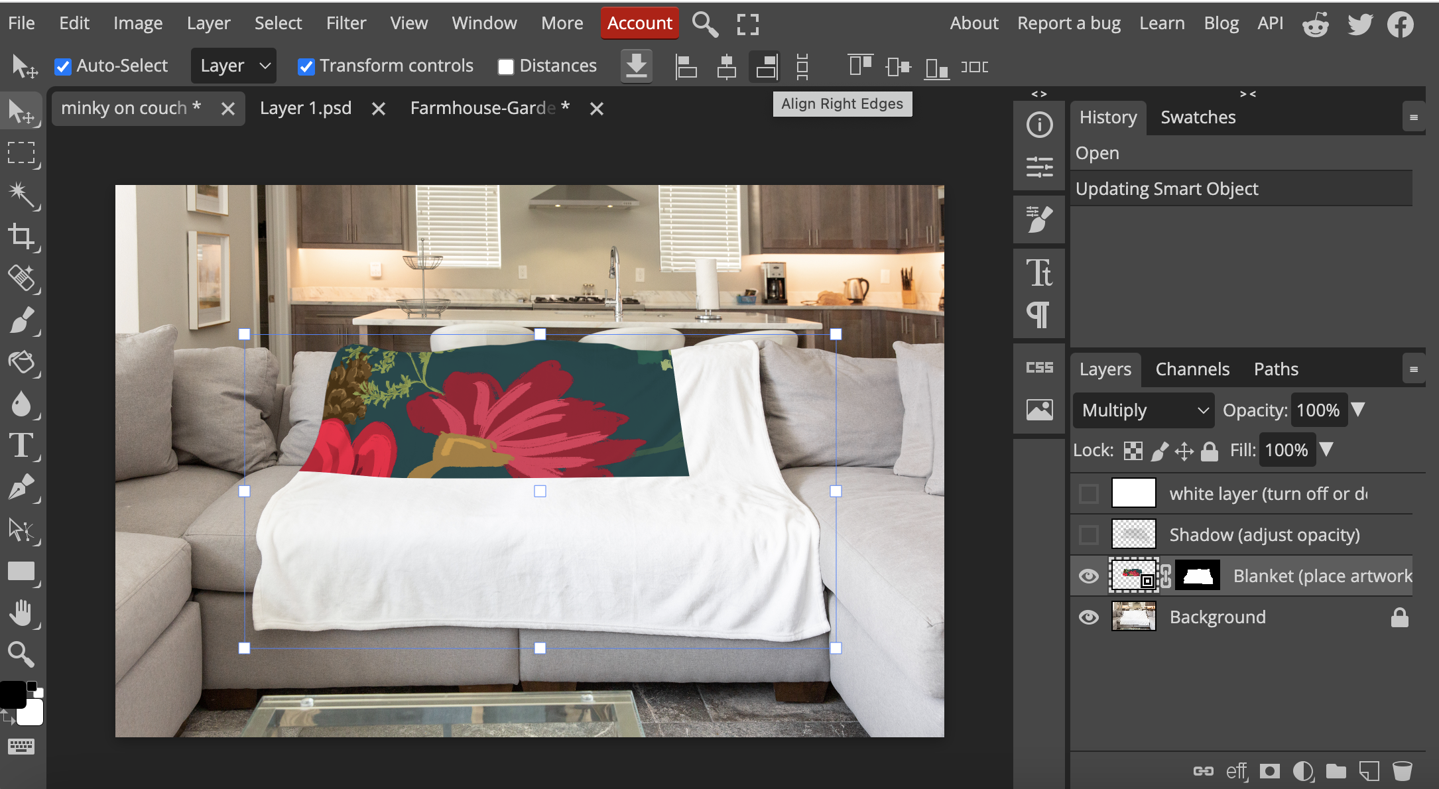Open the Character panel icon
The image size is (1439, 789).
click(1039, 273)
